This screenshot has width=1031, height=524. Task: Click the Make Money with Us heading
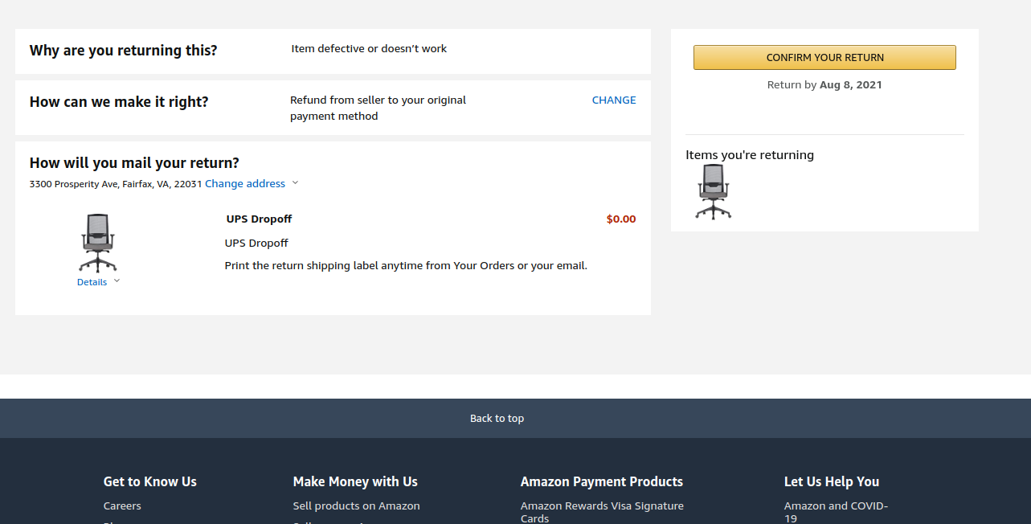pos(355,481)
